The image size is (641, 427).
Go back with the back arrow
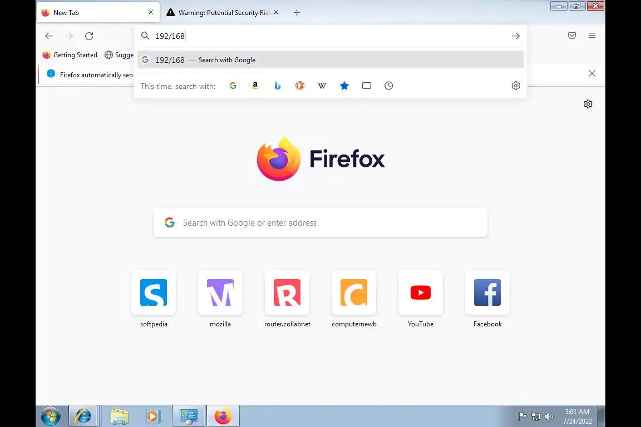click(49, 36)
